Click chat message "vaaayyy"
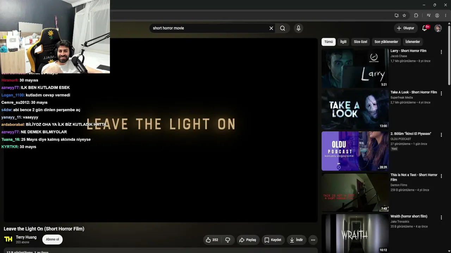 (x=30, y=117)
